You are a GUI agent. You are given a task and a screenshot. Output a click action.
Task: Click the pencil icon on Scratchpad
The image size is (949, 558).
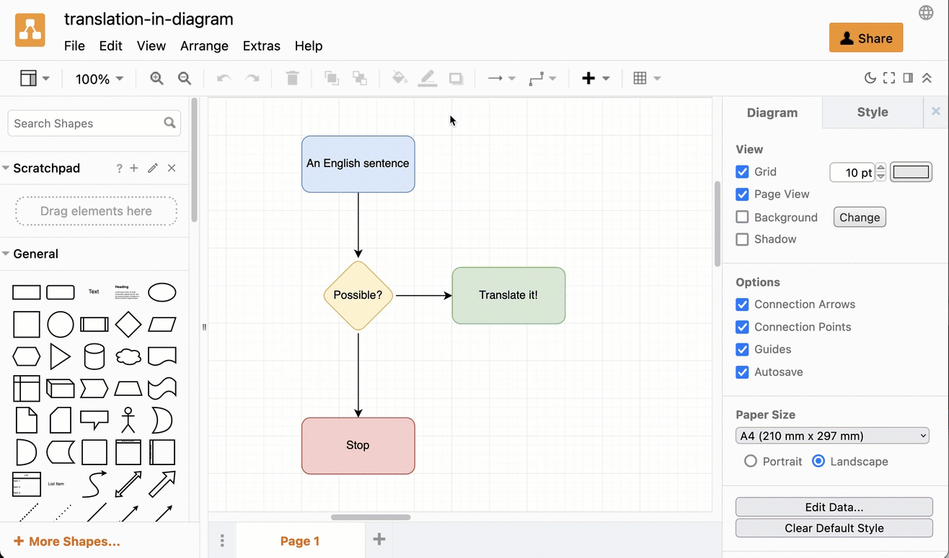[152, 168]
